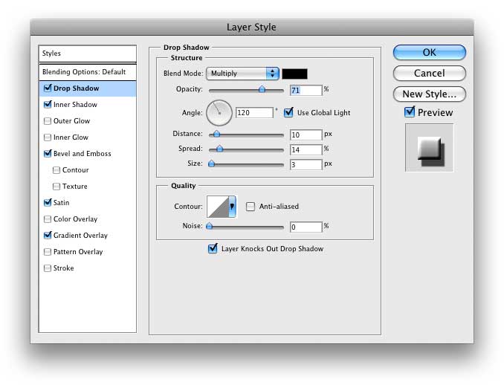The height and width of the screenshot is (385, 504).
Task: Click the style preview thumbnail
Action: pos(430,148)
